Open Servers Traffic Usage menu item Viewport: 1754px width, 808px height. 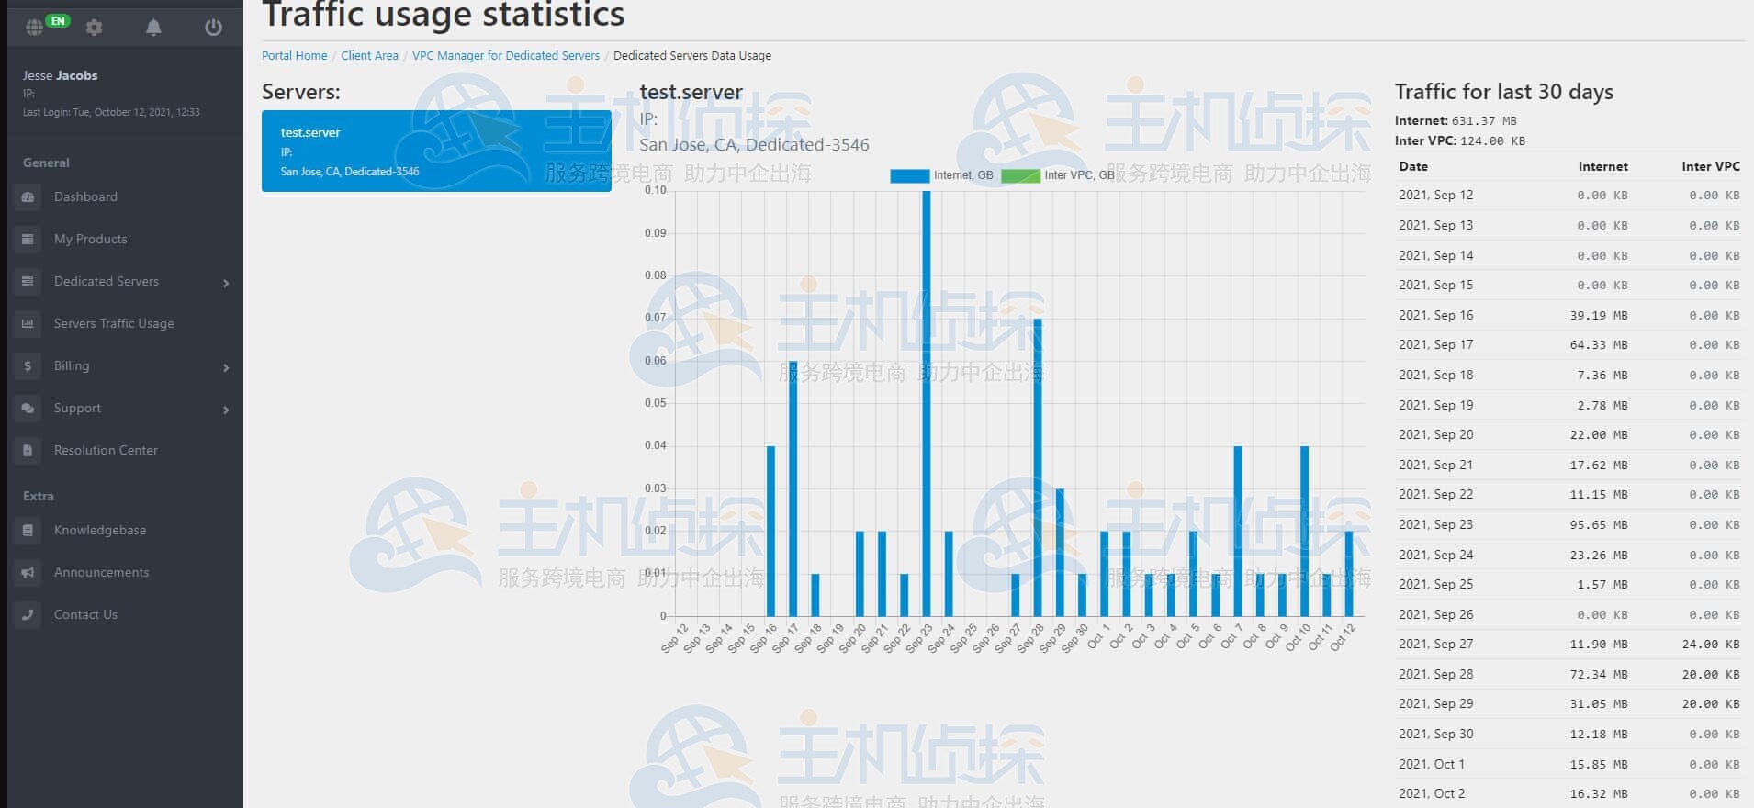tap(113, 323)
